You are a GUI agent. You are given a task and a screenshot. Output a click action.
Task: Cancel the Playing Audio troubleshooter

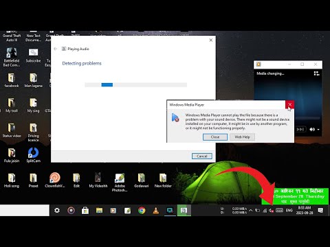[x=202, y=156]
